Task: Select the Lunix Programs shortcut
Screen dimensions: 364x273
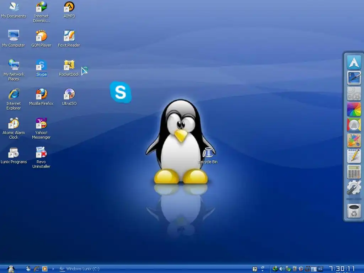Action: pos(14,156)
